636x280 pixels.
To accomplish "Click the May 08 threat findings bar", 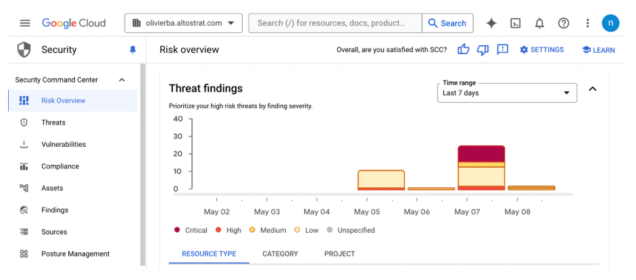I will coord(531,188).
